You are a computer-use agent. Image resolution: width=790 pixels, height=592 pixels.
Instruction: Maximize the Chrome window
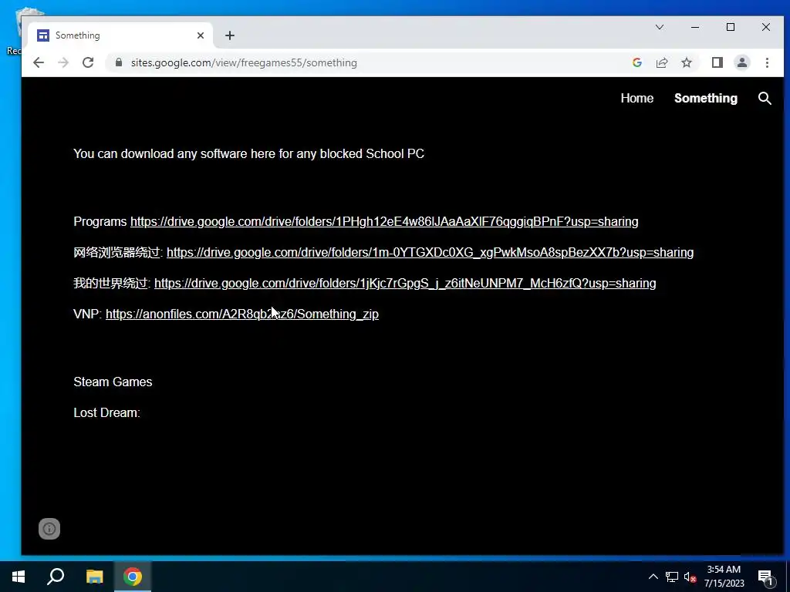tap(731, 27)
